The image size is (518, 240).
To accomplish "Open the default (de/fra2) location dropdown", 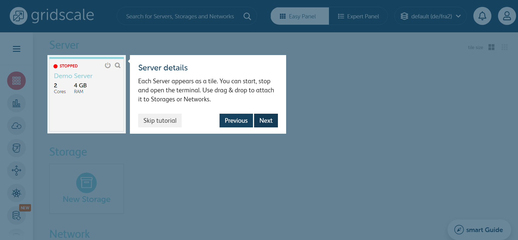I will [x=431, y=16].
